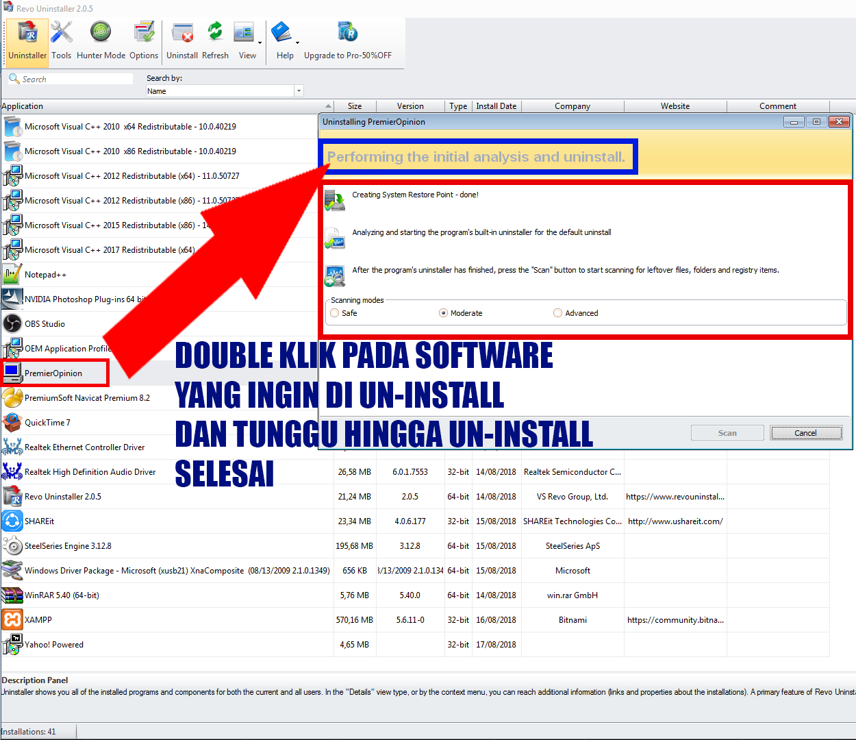Select PremiumSoft Navicat Premium icon
856x740 pixels.
tap(12, 398)
